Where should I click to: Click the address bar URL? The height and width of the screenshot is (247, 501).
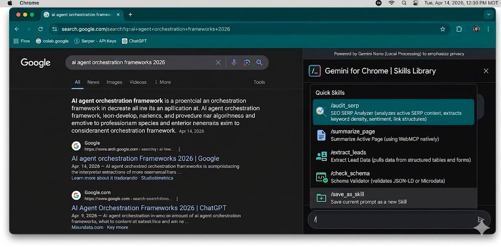coord(146,29)
